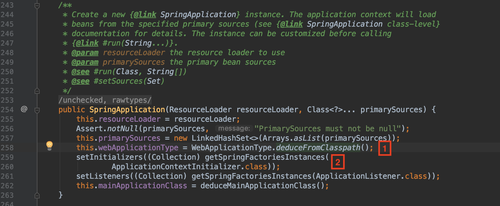Viewport: 500px width, 206px height.
Task: Click the Class<?>... parameter type
Action: pyautogui.click(x=331, y=110)
